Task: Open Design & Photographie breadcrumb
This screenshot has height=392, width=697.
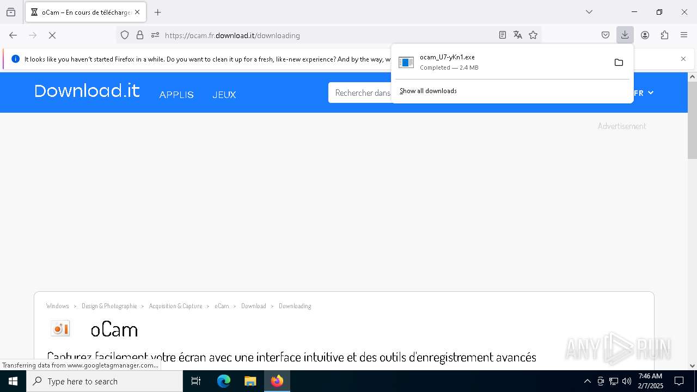Action: tap(109, 306)
